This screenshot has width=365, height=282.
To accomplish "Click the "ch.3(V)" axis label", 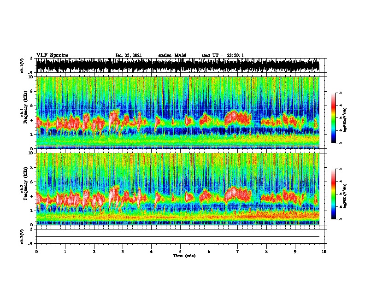I will pyautogui.click(x=22, y=236).
